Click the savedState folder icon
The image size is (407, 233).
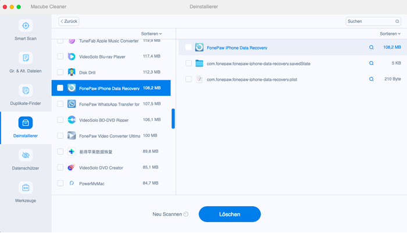point(199,63)
